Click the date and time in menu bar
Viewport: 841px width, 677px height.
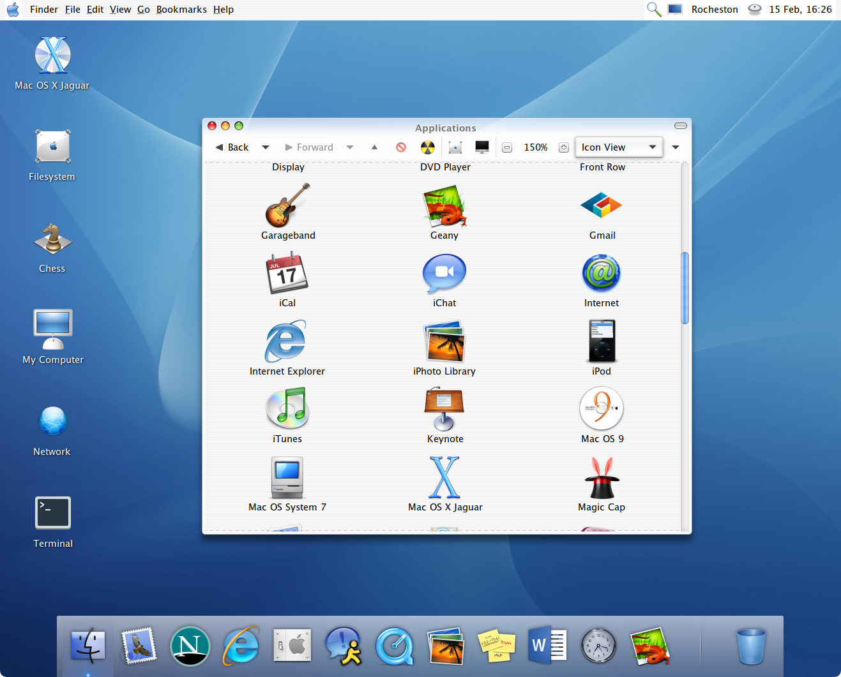[x=801, y=10]
